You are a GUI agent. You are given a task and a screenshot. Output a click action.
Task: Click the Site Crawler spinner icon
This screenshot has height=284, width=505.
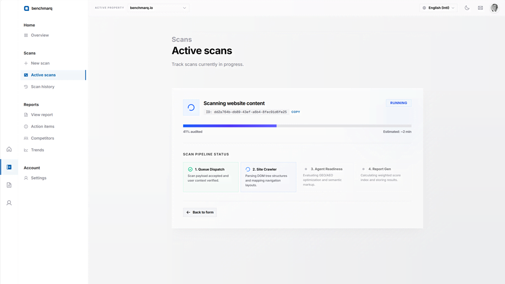[x=248, y=169]
